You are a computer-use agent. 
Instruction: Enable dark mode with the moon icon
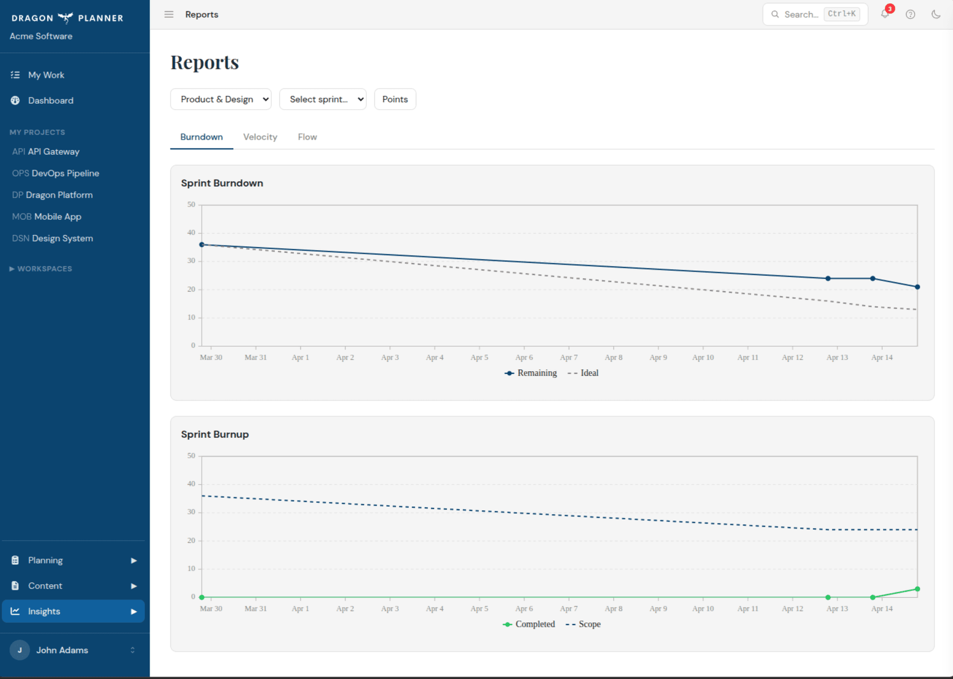click(x=936, y=14)
